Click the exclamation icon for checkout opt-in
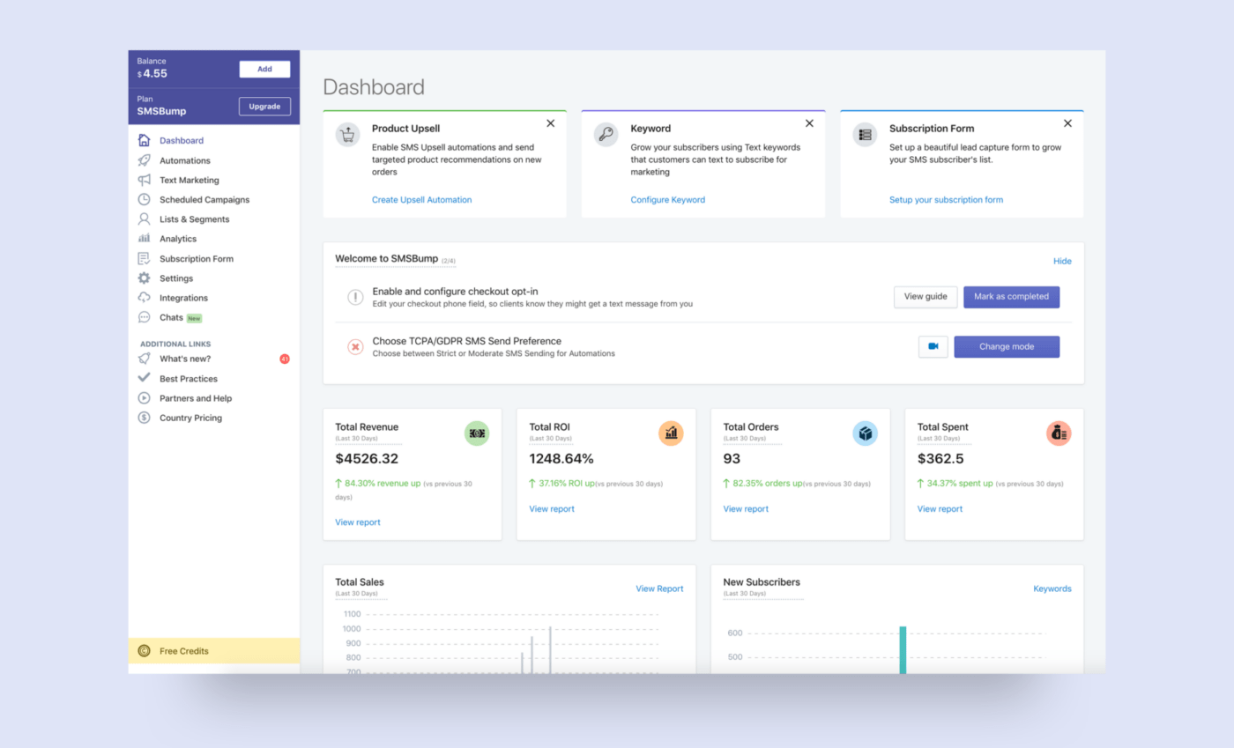Image resolution: width=1234 pixels, height=748 pixels. 355,297
